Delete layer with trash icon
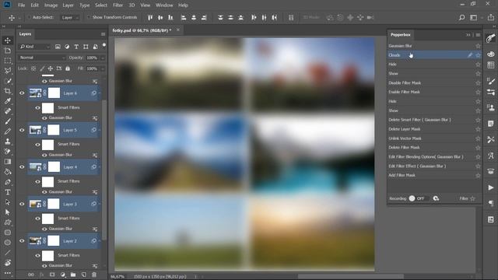The image size is (498, 280). 94,275
